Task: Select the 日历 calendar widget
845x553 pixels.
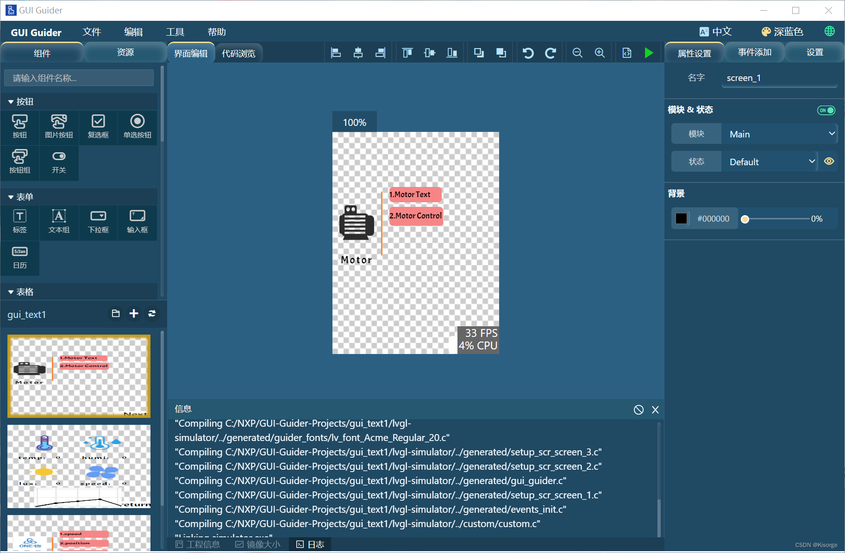Action: click(20, 257)
